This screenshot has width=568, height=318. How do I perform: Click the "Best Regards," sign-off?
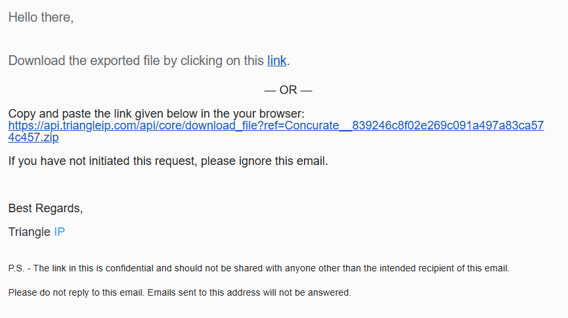coord(46,208)
